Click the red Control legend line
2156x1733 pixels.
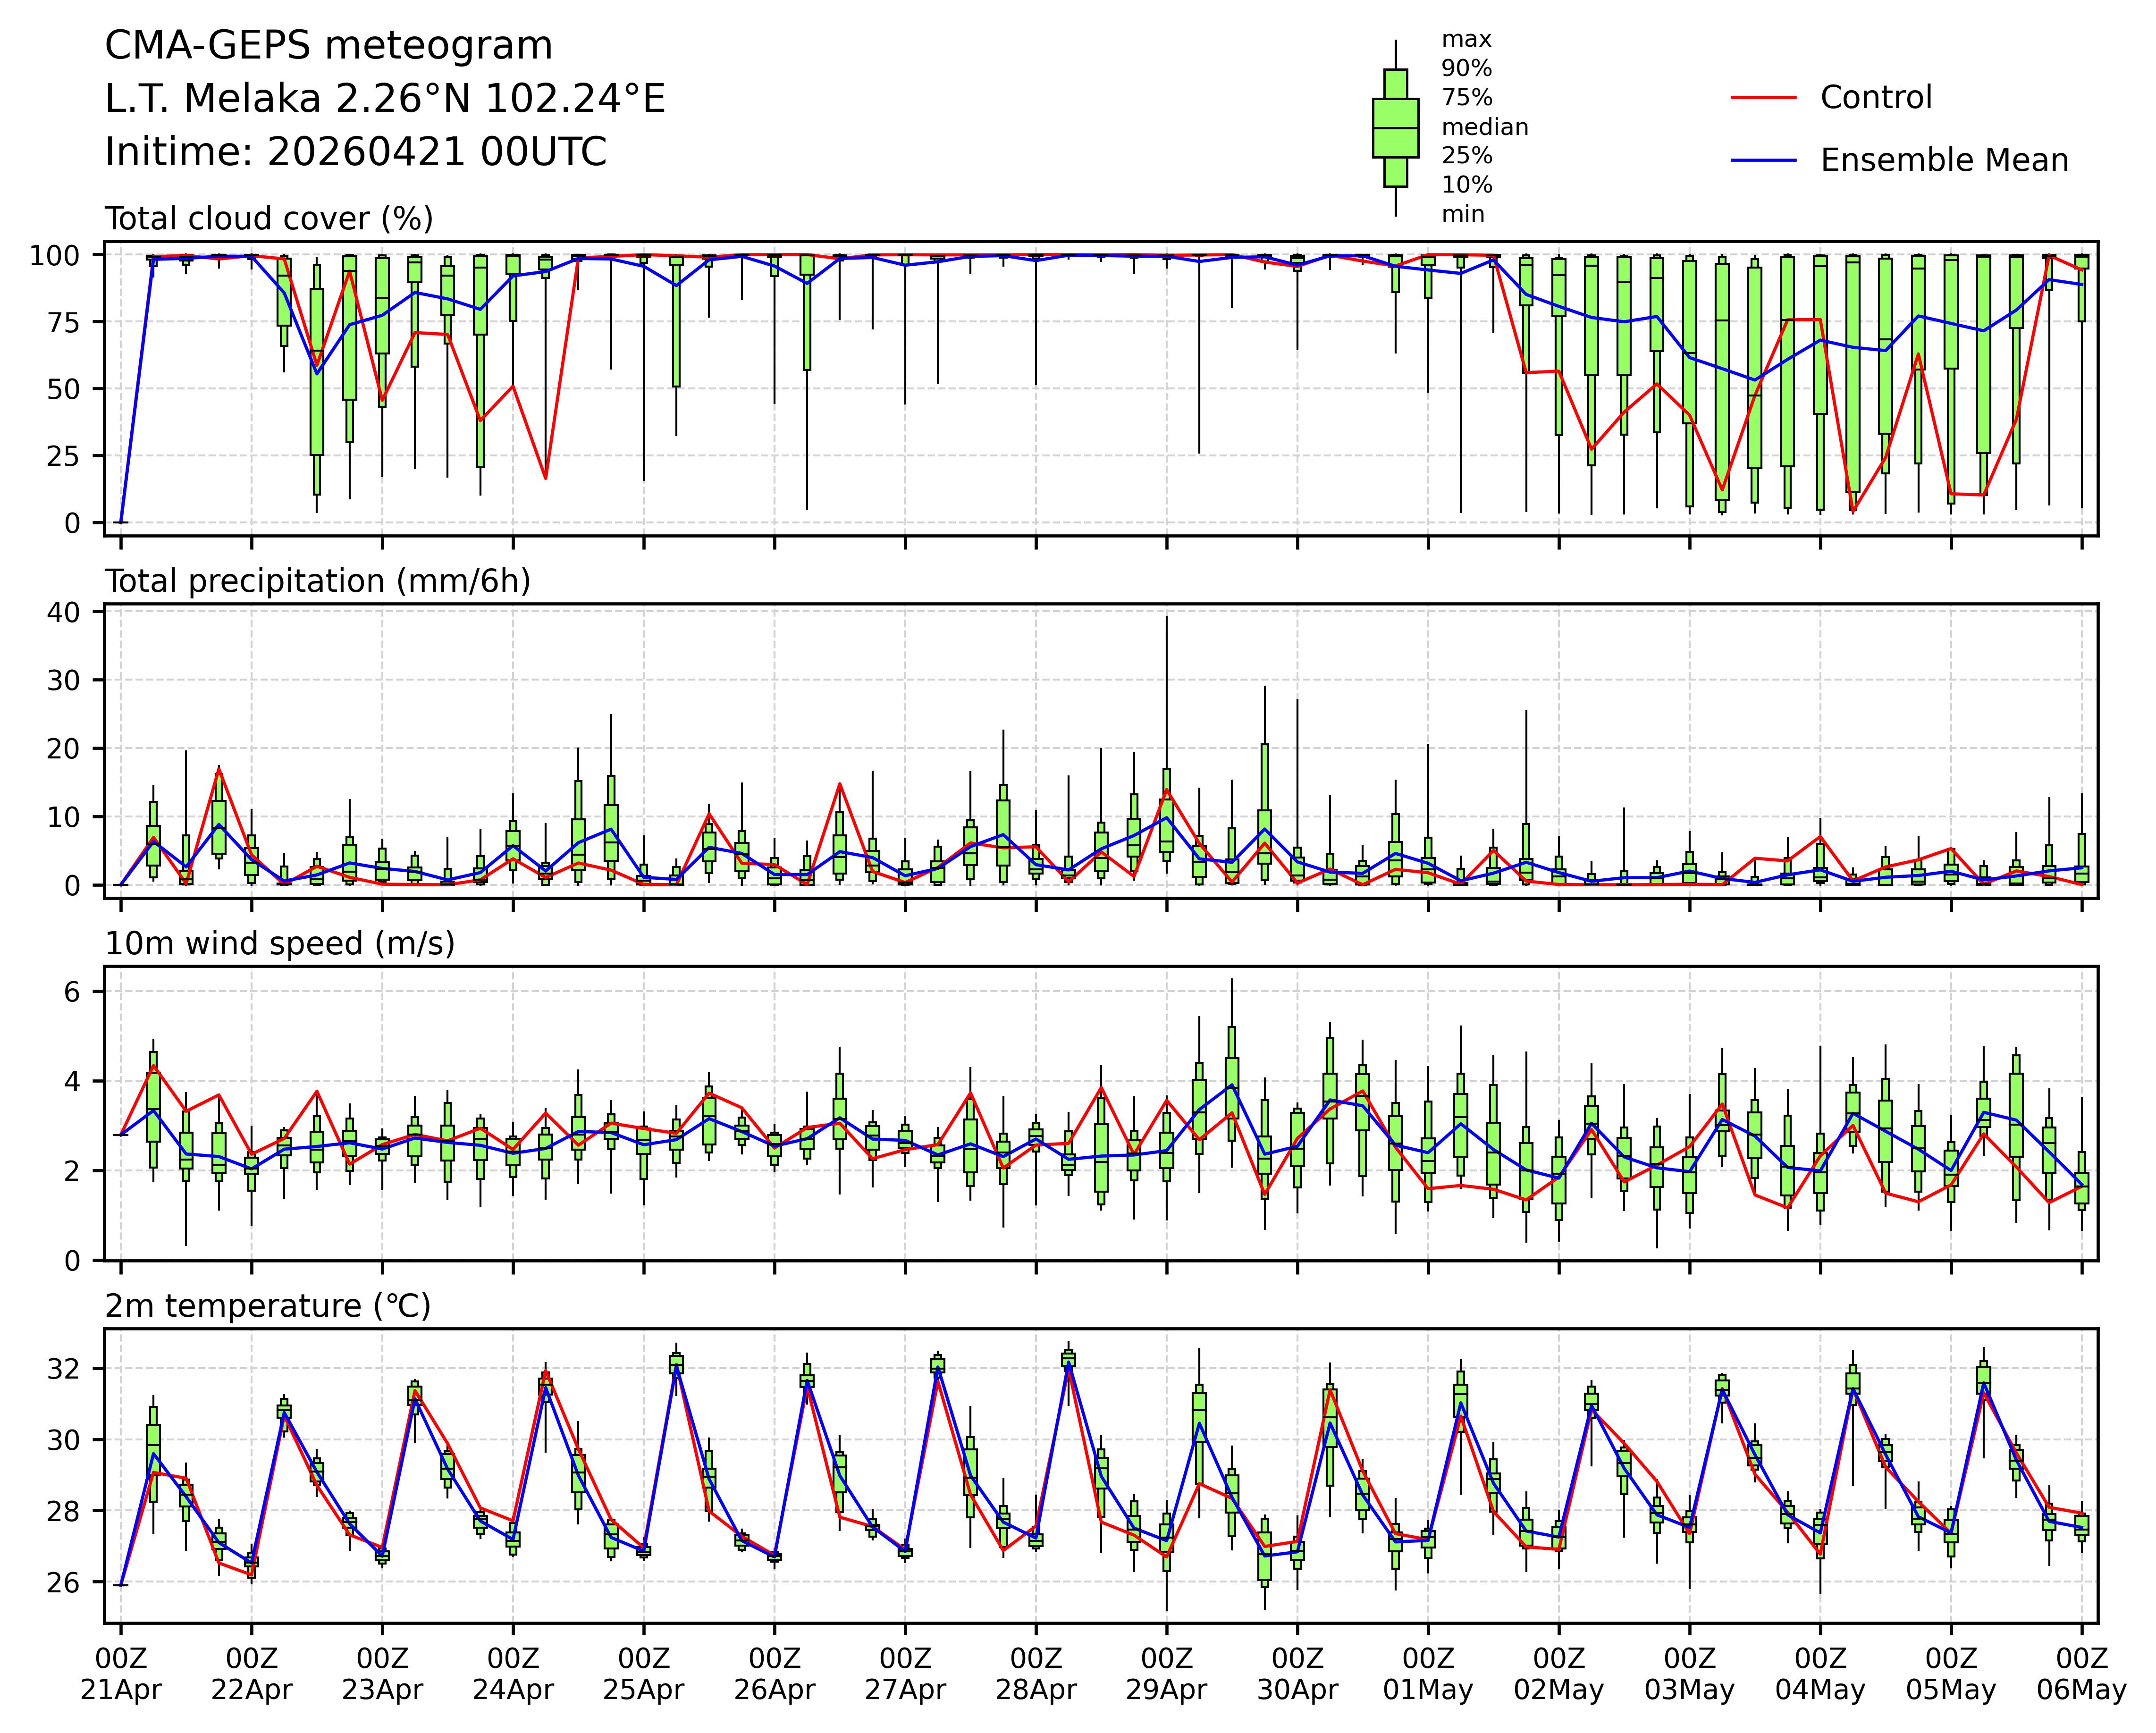click(x=1764, y=98)
